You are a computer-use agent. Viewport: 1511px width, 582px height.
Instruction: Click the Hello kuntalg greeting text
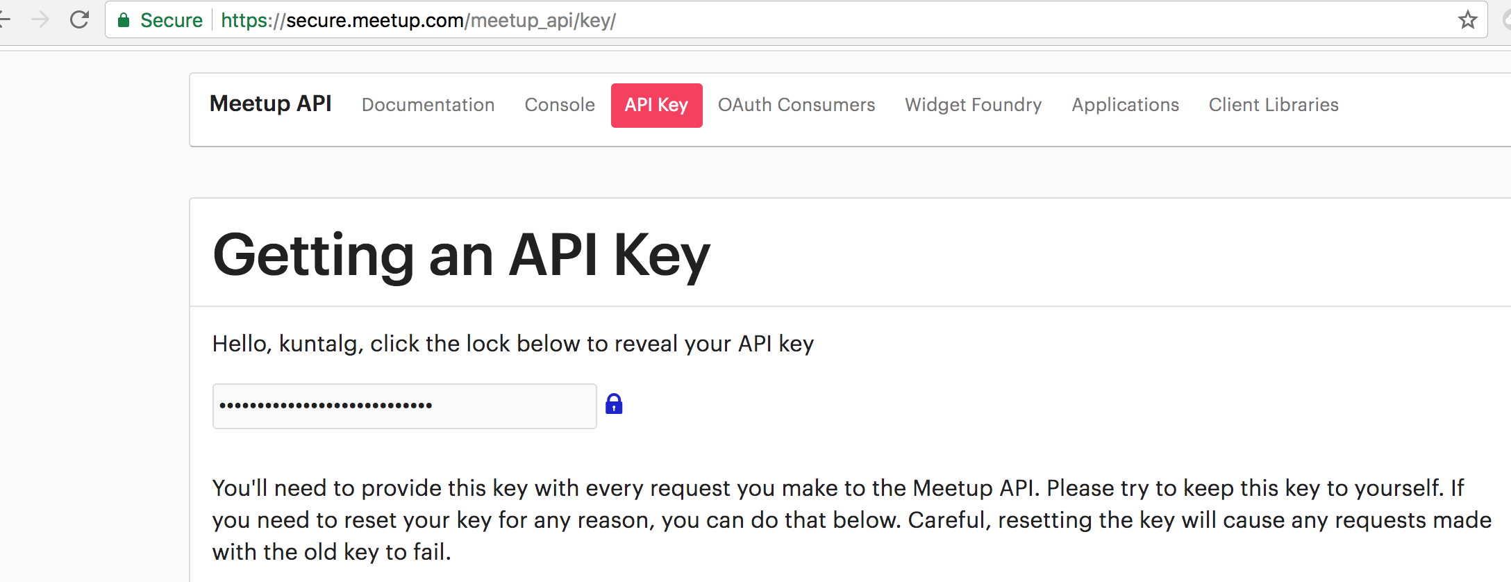tap(512, 344)
